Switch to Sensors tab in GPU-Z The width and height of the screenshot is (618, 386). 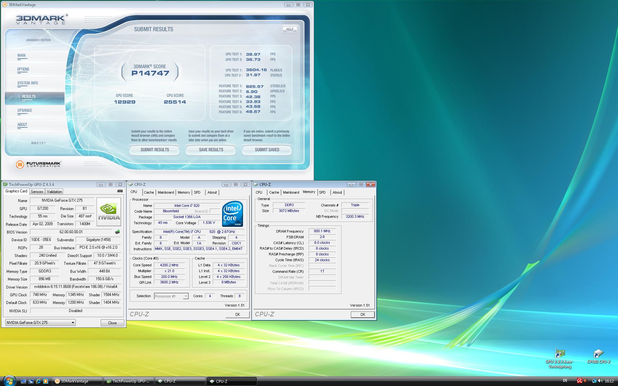(x=37, y=191)
